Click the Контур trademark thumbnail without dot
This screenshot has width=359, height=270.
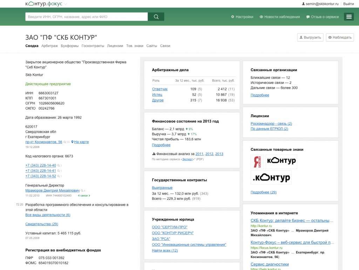click(282, 162)
